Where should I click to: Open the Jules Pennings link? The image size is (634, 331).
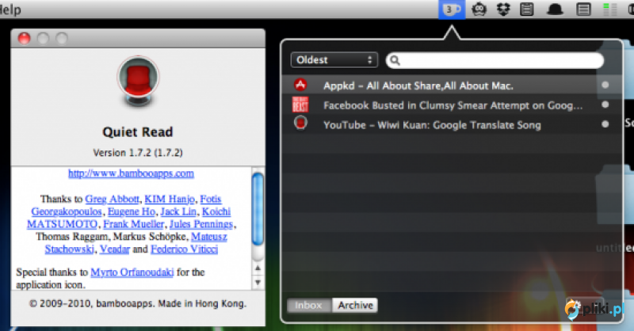tap(201, 224)
